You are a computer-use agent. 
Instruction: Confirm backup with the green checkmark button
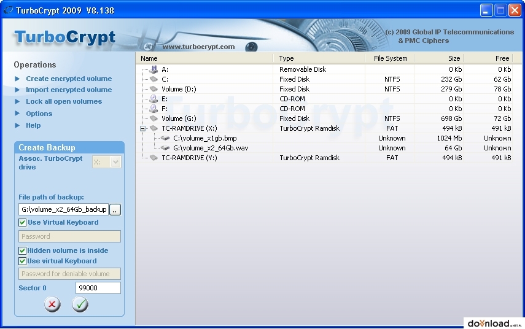pyautogui.click(x=80, y=304)
